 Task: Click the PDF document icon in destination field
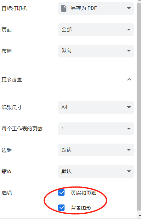click(x=64, y=9)
